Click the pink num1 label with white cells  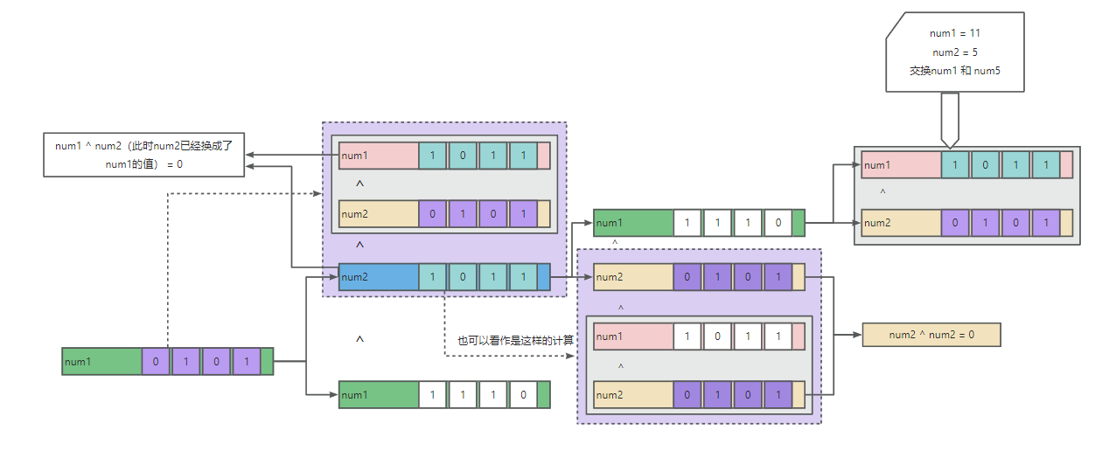tap(633, 337)
